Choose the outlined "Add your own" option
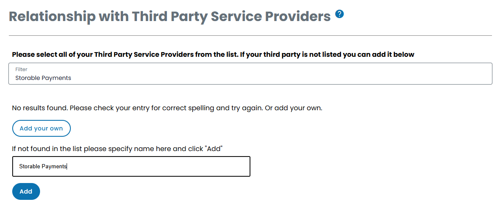 click(41, 128)
